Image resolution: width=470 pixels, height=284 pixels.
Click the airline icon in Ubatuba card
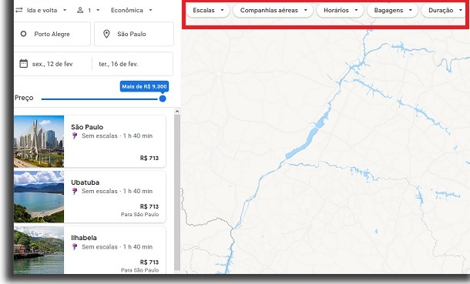coord(75,191)
